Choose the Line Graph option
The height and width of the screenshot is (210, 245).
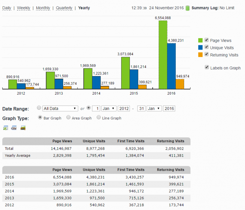click(x=99, y=118)
